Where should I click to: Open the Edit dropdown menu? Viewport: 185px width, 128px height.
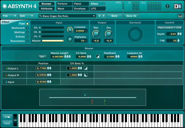(26, 16)
